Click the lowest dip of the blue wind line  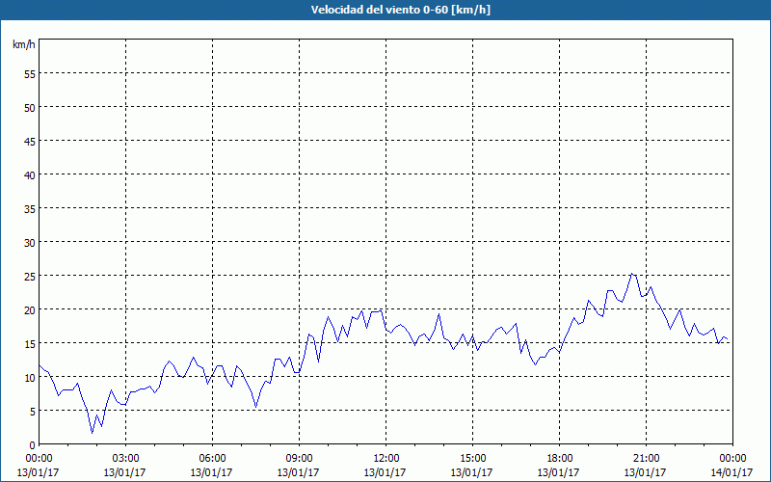point(92,433)
